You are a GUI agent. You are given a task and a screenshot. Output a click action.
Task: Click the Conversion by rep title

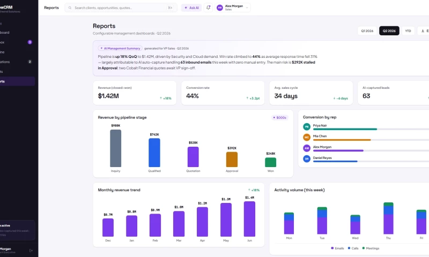[320, 117]
